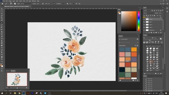Image resolution: width=169 pixels, height=95 pixels.
Task: Open the Edit menu
Action: point(7,1)
